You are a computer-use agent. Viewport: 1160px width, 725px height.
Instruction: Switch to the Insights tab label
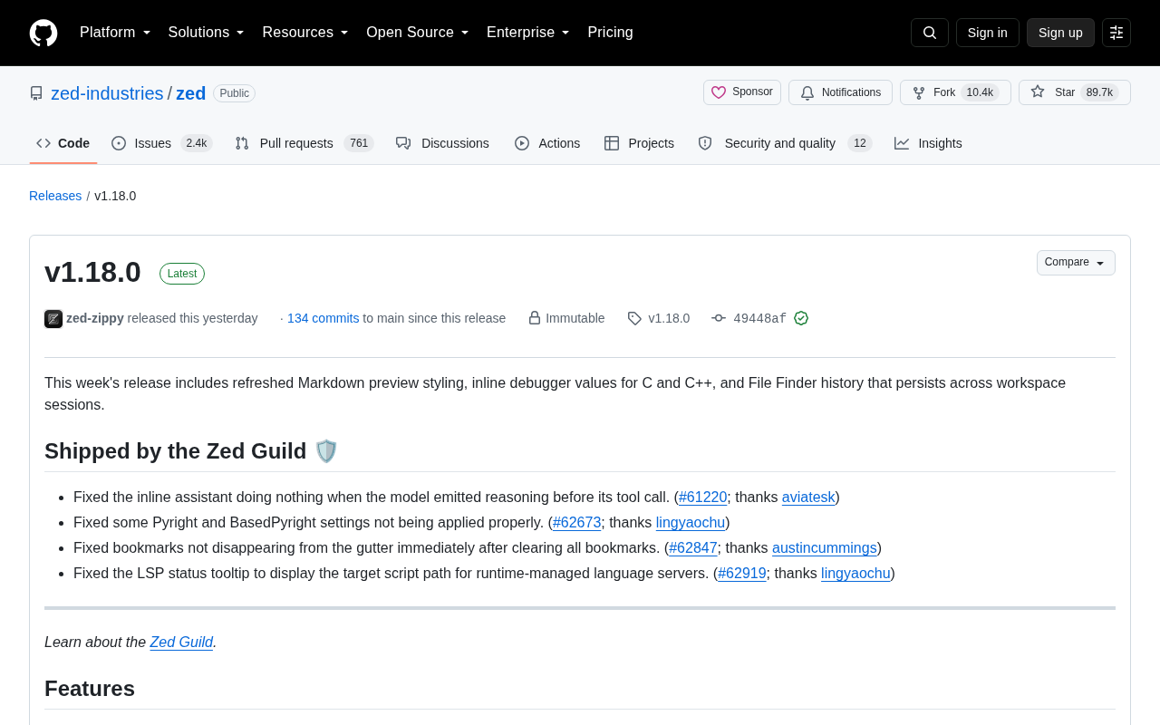940,143
